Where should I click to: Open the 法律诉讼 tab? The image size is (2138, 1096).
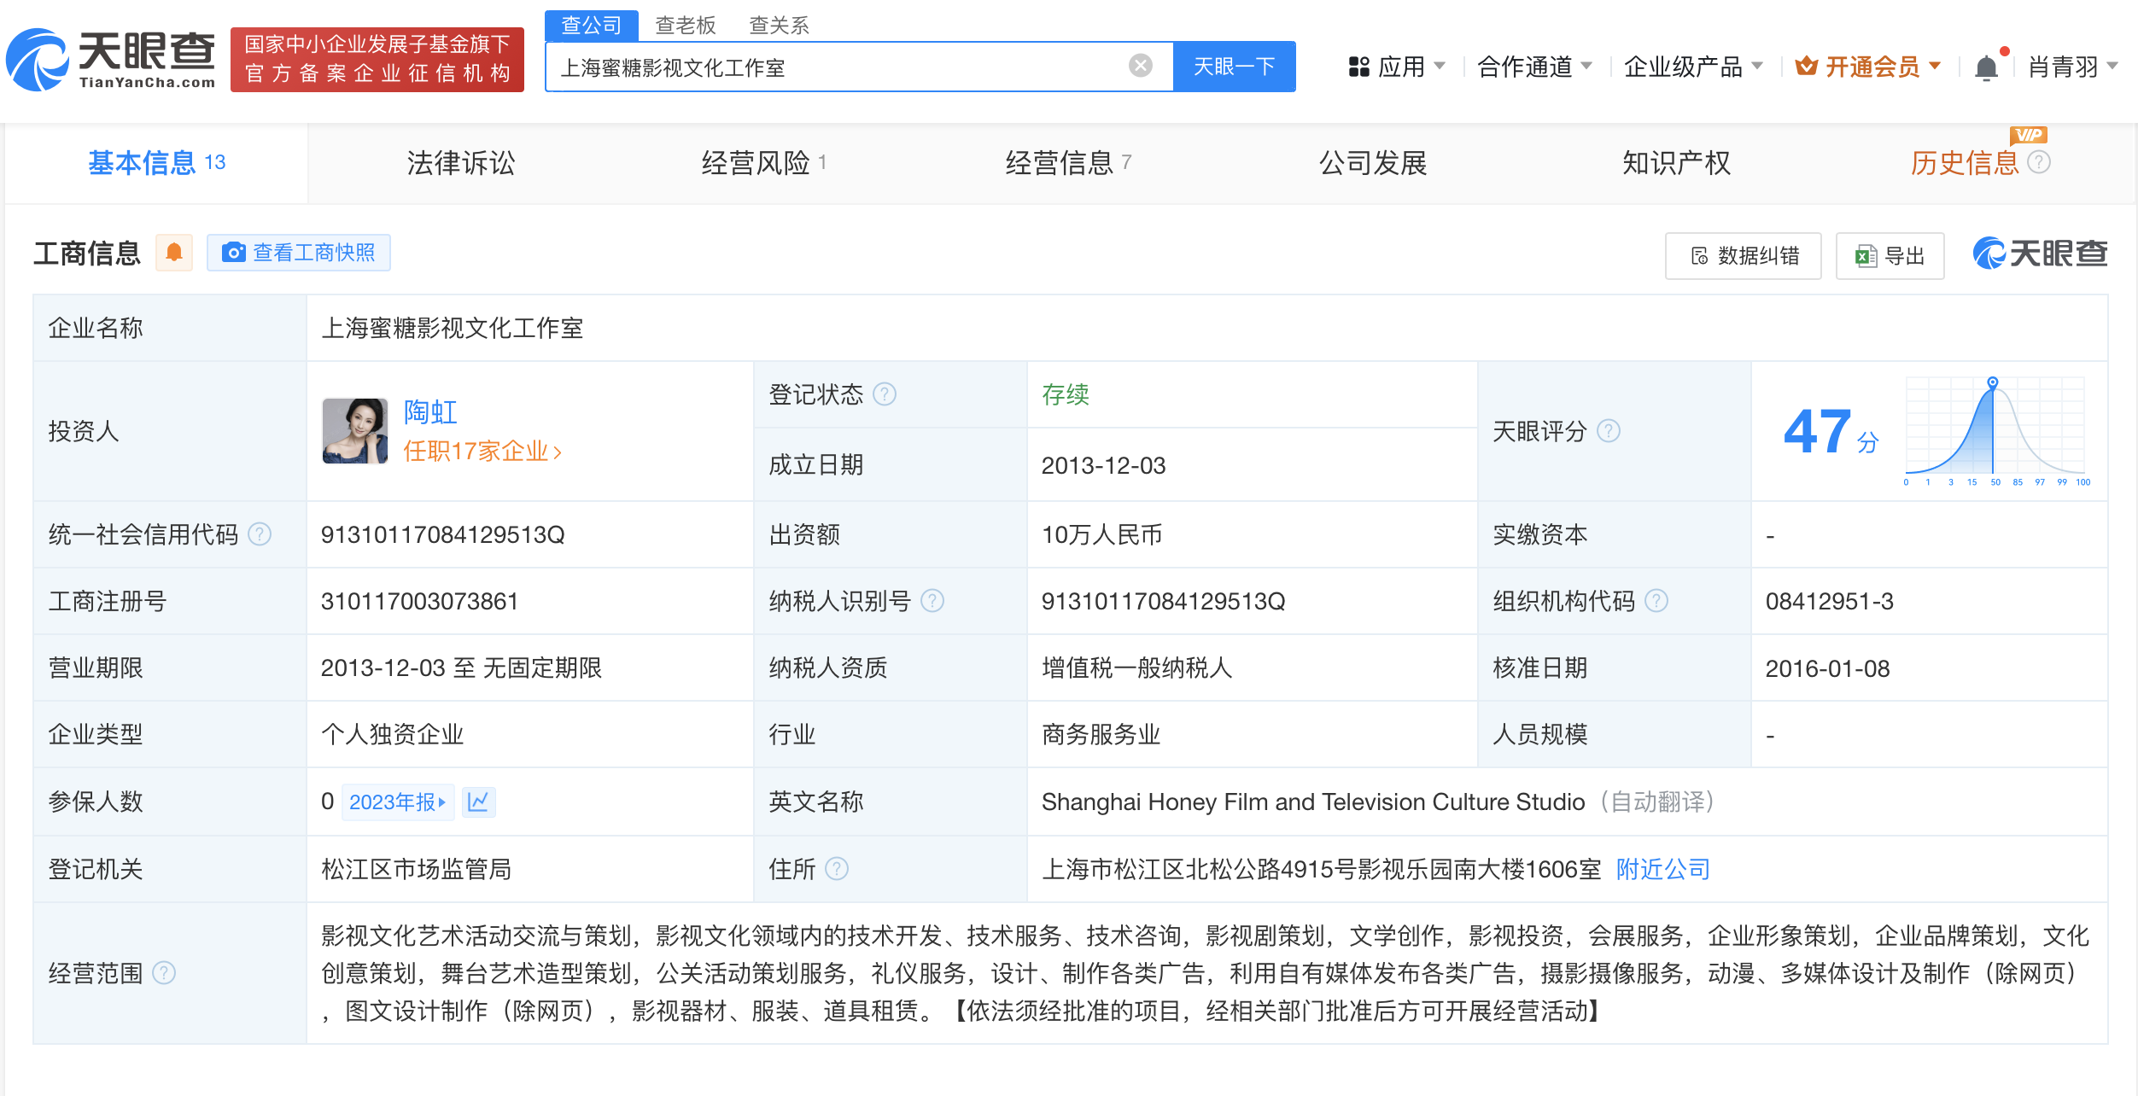(x=461, y=163)
